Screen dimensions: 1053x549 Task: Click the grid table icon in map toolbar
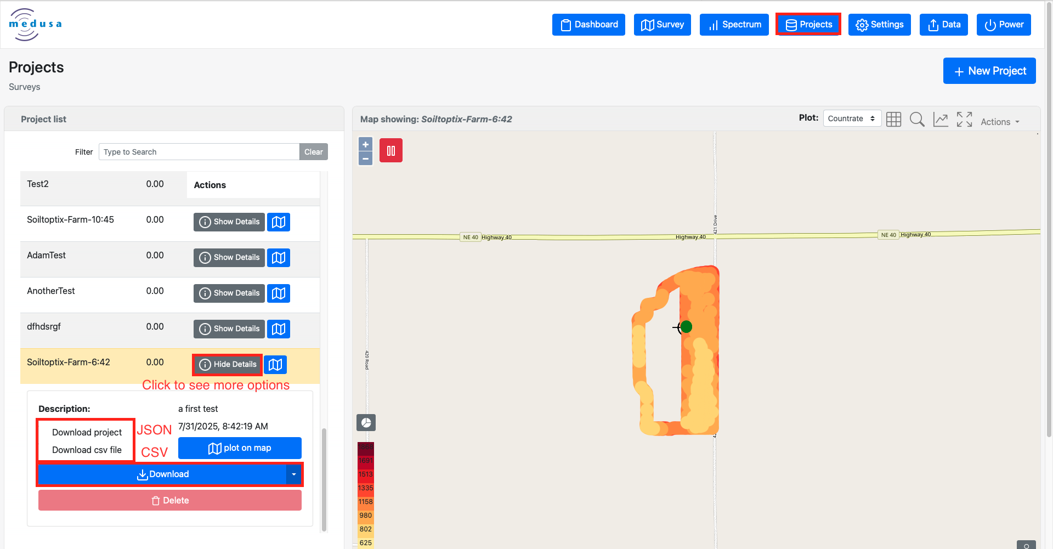(x=893, y=120)
